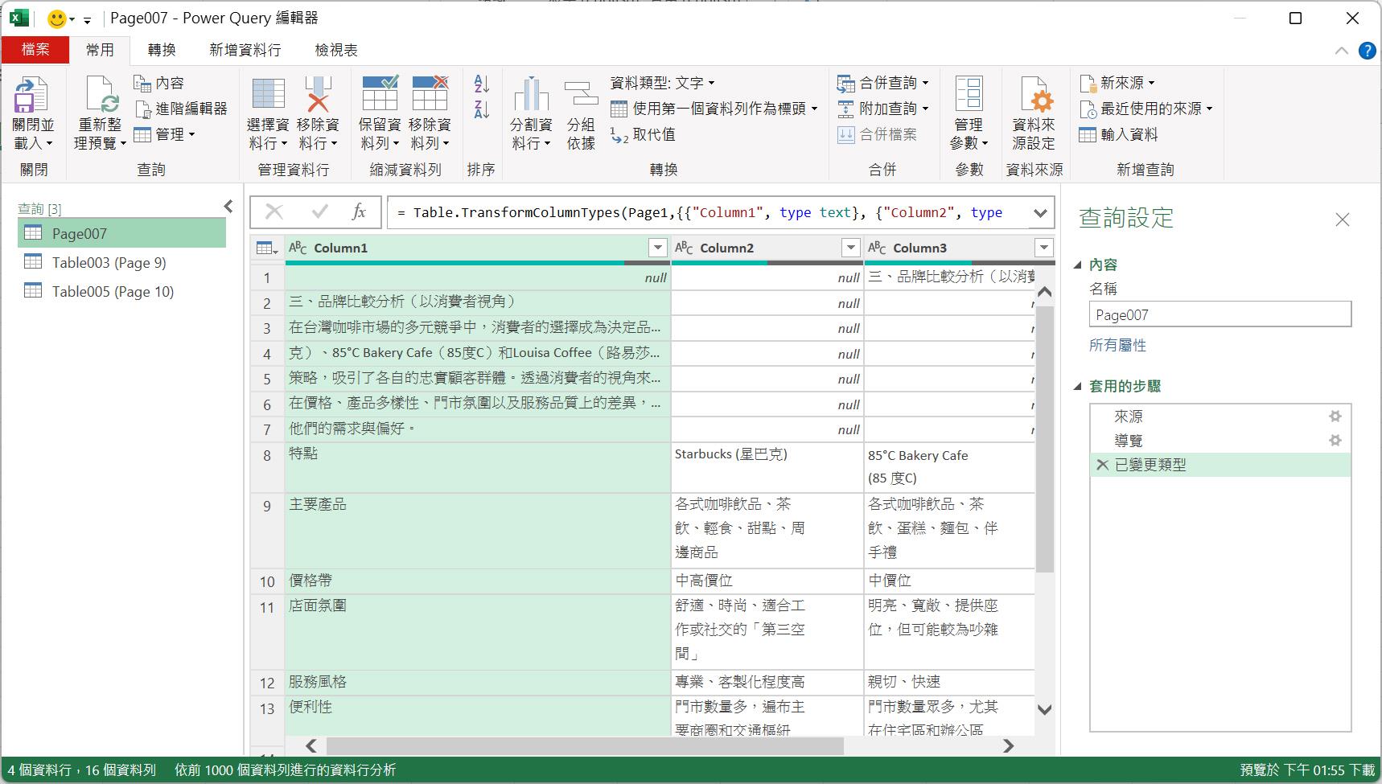The width and height of the screenshot is (1382, 784).
Task: Click the Replace Values (取代值) button
Action: [x=644, y=134]
